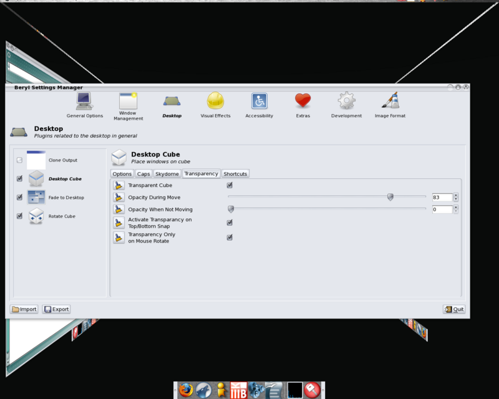The image size is (499, 399).
Task: Click the Clone Output plugin thumbnail
Action: (36, 160)
